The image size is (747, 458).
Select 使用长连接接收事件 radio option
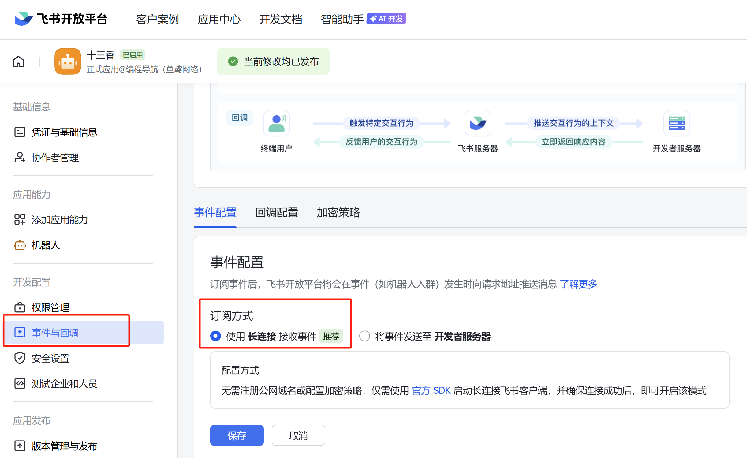[x=216, y=336]
